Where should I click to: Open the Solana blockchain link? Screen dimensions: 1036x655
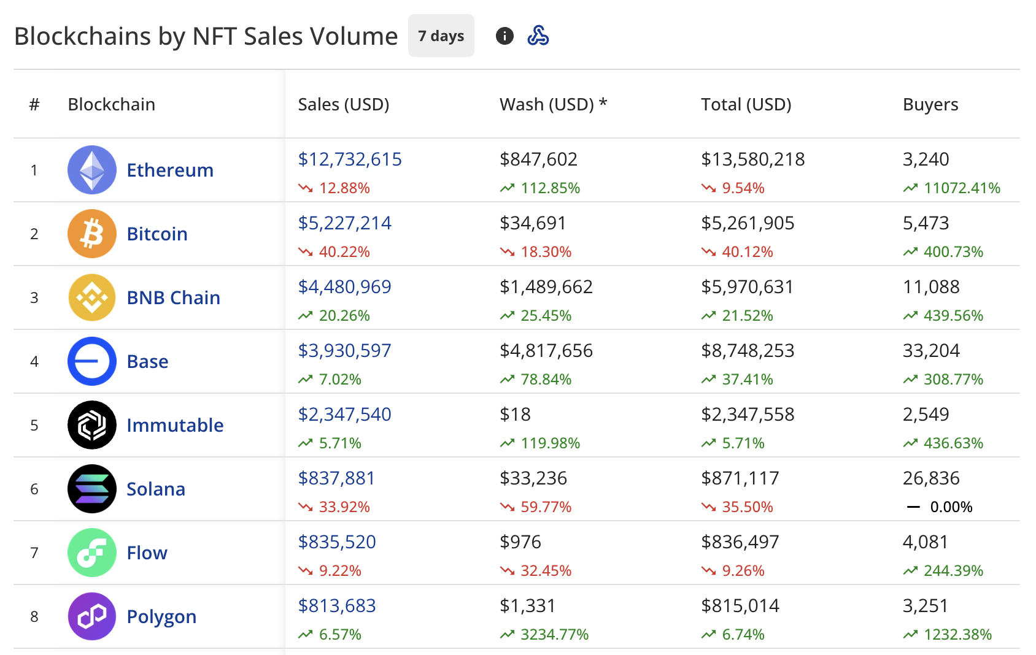click(x=156, y=489)
